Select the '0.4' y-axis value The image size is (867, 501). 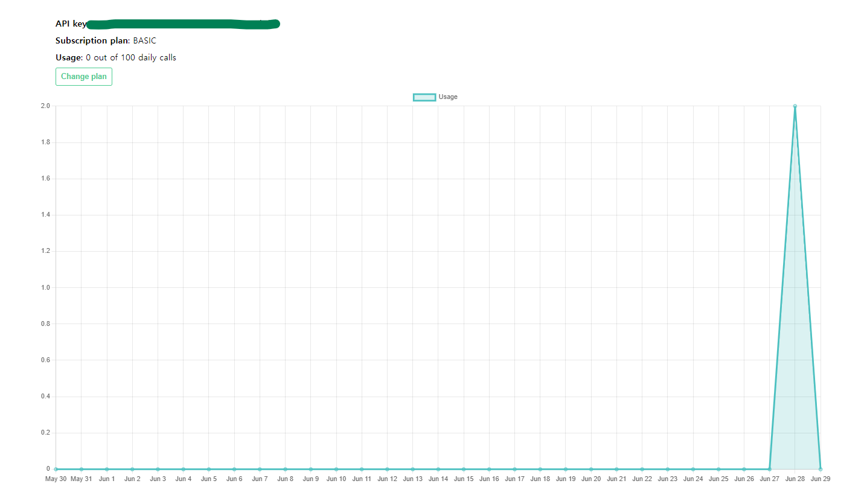[45, 397]
